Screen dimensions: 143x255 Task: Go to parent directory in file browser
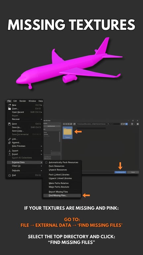point(69,124)
